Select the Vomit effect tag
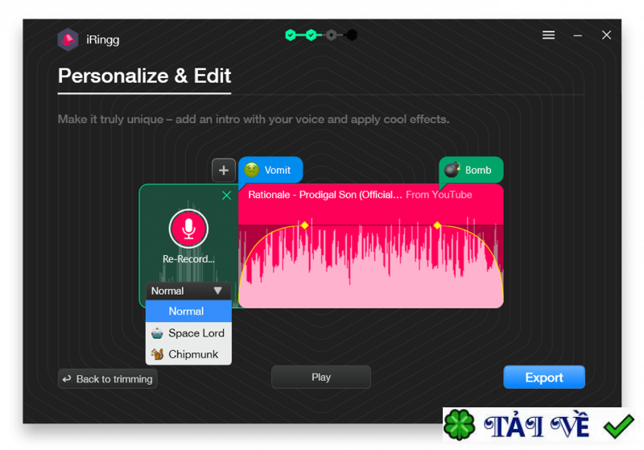Viewport: 644px width, 450px height. [x=270, y=170]
